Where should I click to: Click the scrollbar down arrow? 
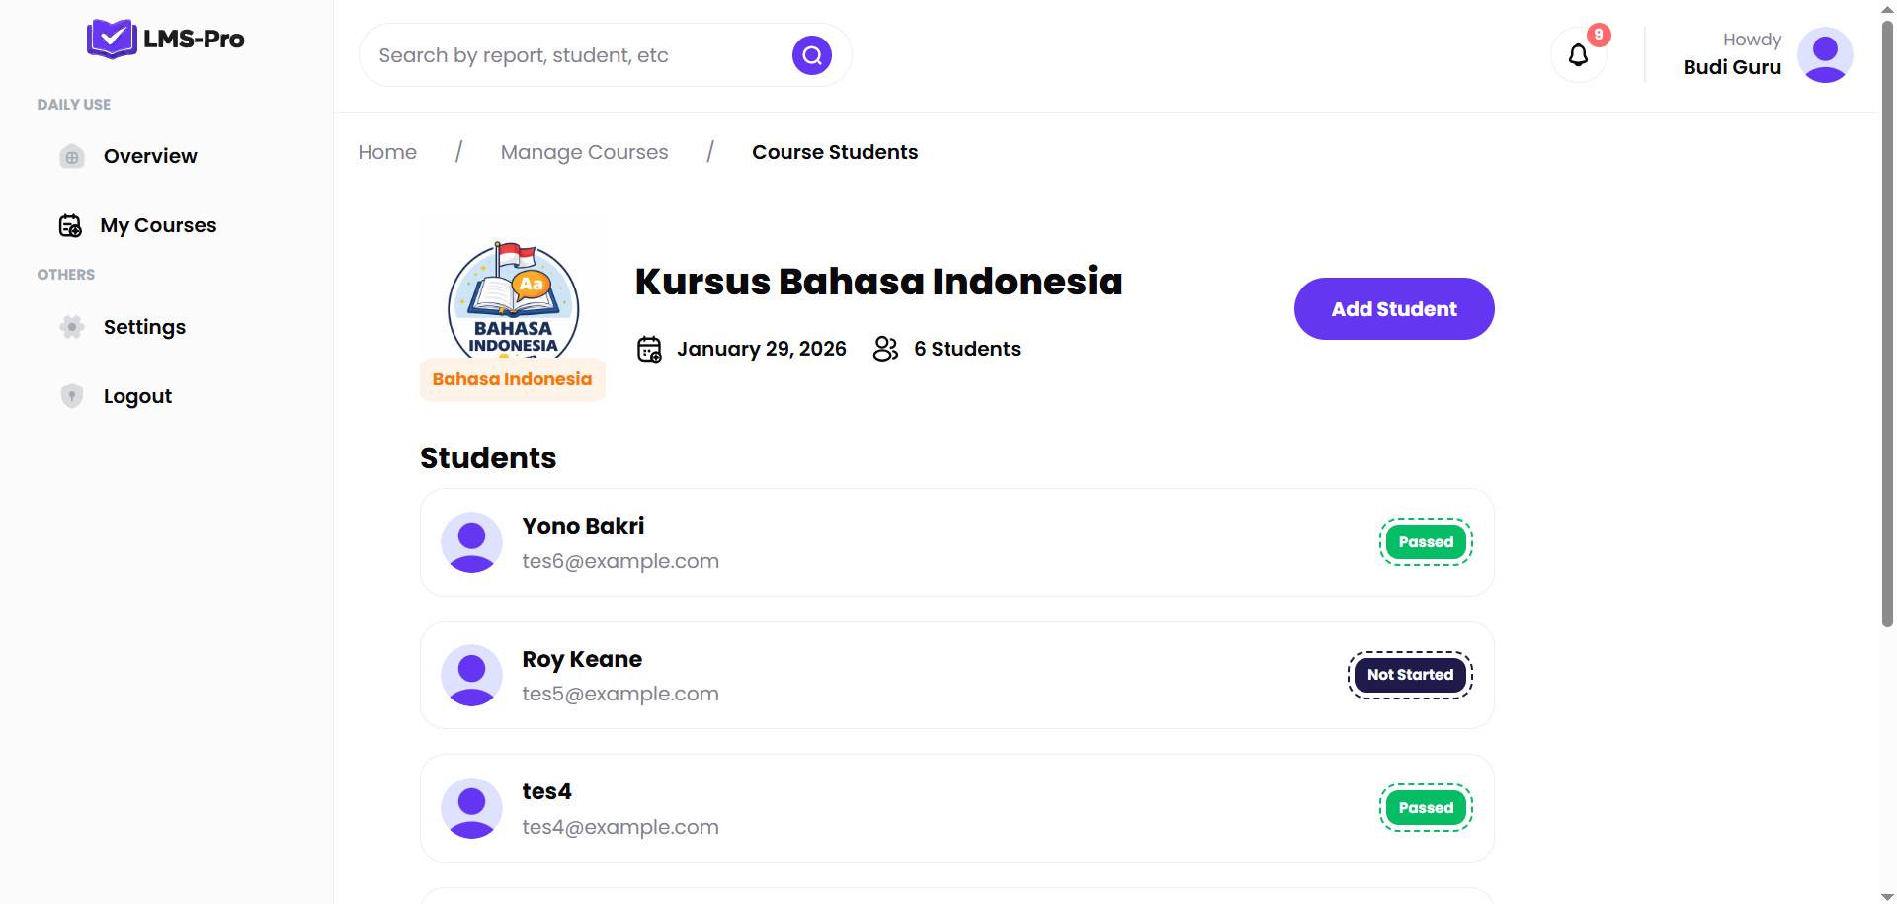(1887, 896)
